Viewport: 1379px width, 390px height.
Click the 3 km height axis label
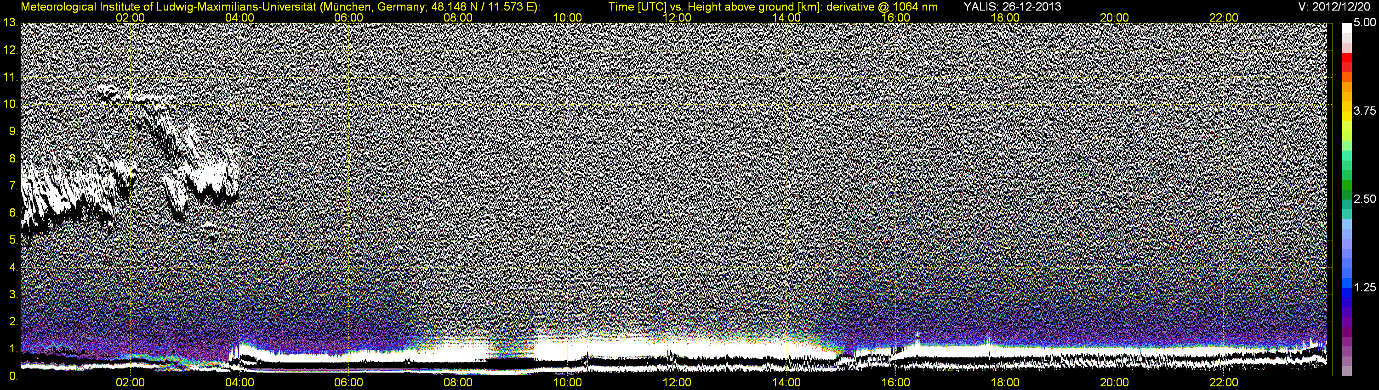(13, 295)
